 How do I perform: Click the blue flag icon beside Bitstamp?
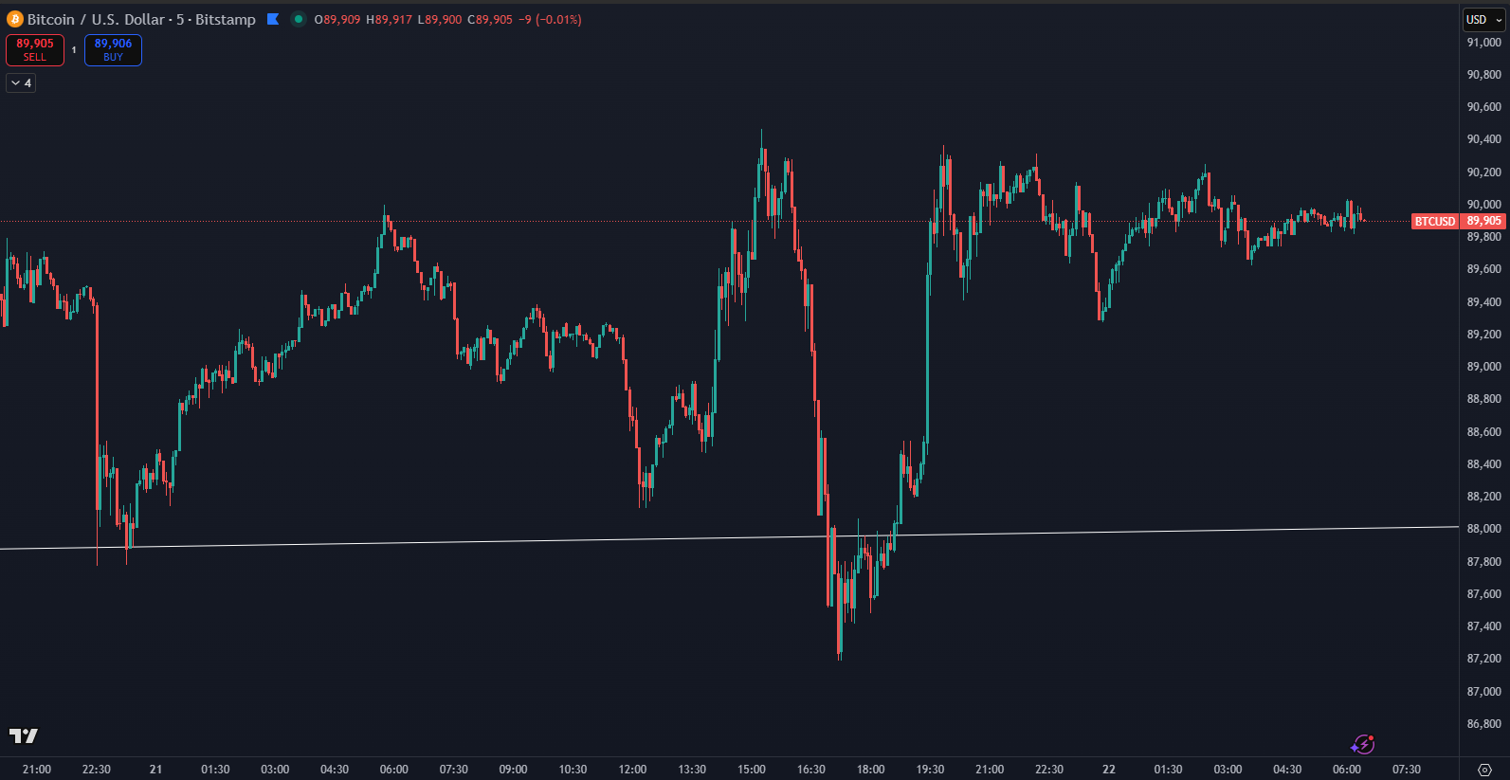(273, 19)
